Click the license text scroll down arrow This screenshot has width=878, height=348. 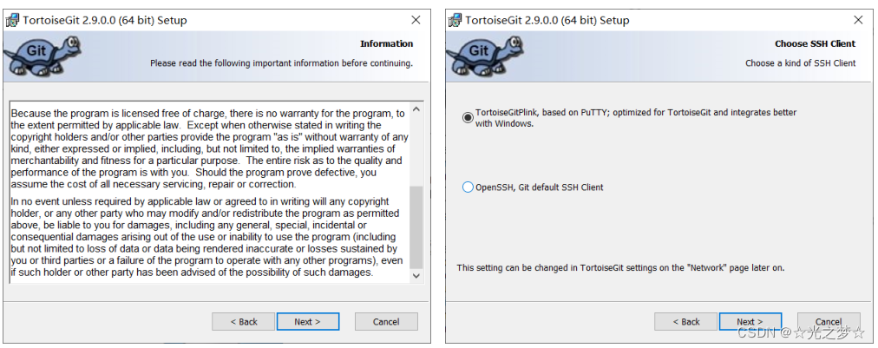pyautogui.click(x=416, y=275)
